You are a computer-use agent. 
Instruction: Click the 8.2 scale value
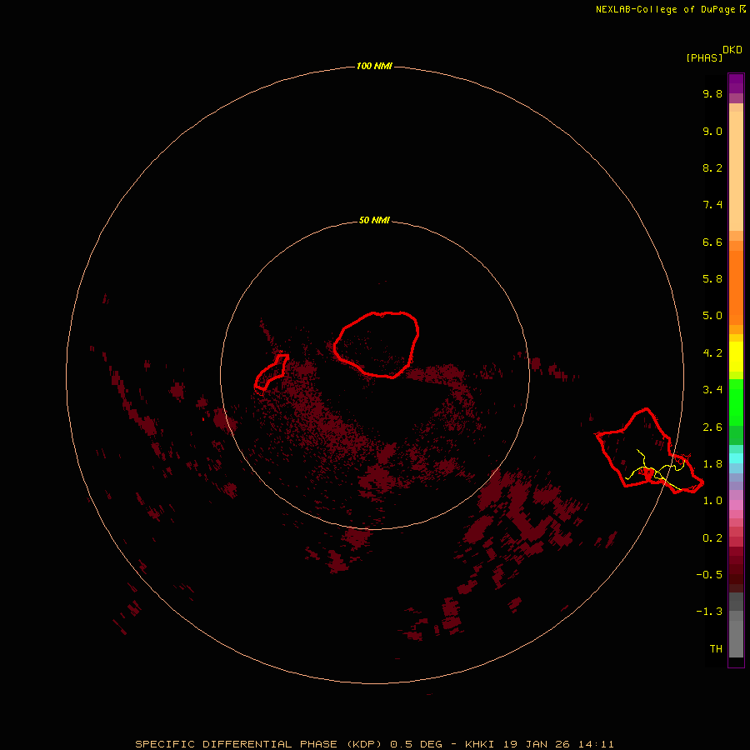[712, 167]
